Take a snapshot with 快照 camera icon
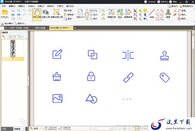 tap(68, 11)
